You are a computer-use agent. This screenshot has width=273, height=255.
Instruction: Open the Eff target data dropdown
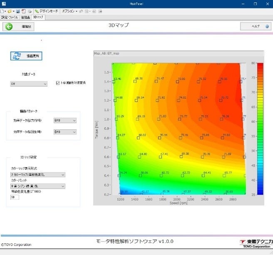pyautogui.click(x=29, y=84)
